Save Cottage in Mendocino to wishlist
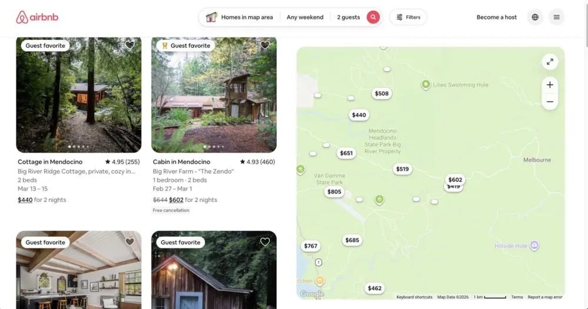Viewport: 588px width, 309px height. [x=130, y=45]
